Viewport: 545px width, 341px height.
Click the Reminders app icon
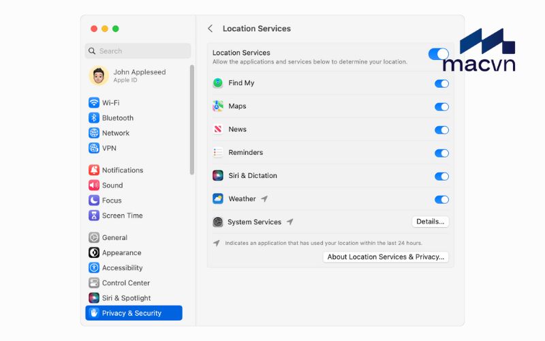[218, 152]
